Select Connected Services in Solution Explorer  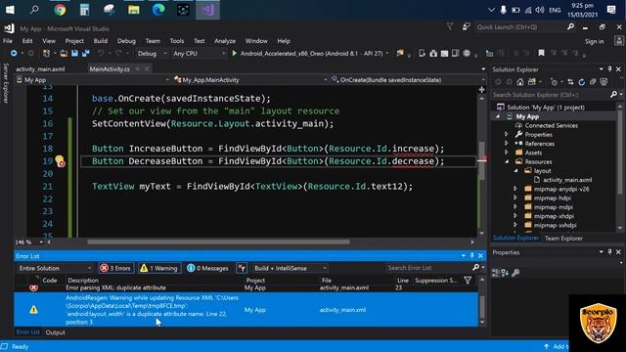click(551, 125)
